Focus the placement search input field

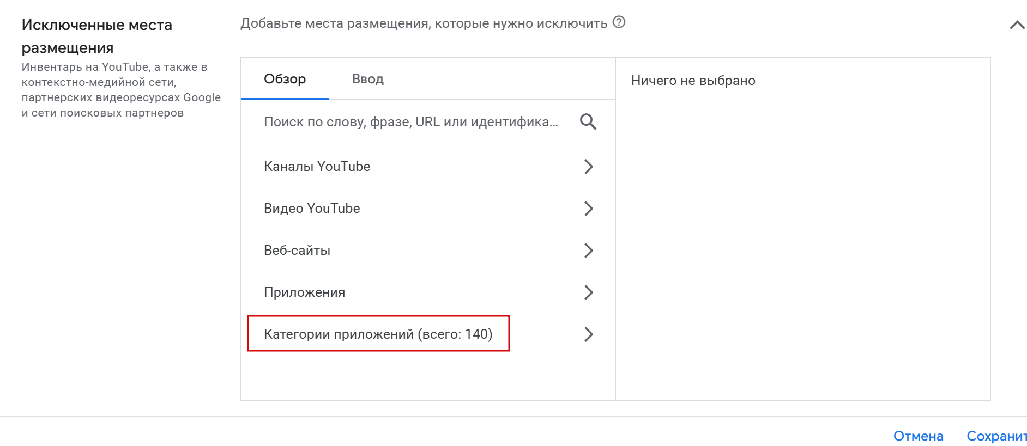(x=410, y=122)
